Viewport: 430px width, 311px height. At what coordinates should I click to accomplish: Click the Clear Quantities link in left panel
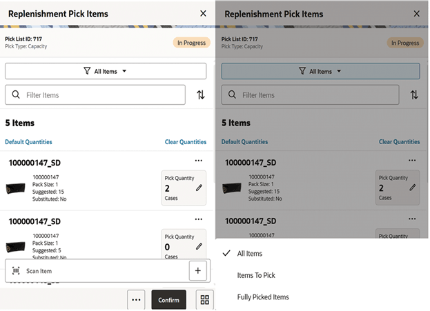(x=185, y=142)
